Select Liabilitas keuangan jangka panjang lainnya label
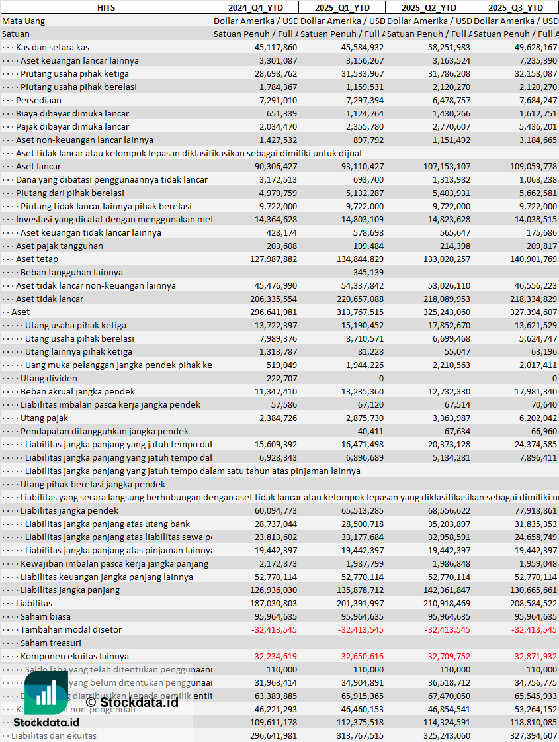The image size is (559, 742). [x=107, y=577]
